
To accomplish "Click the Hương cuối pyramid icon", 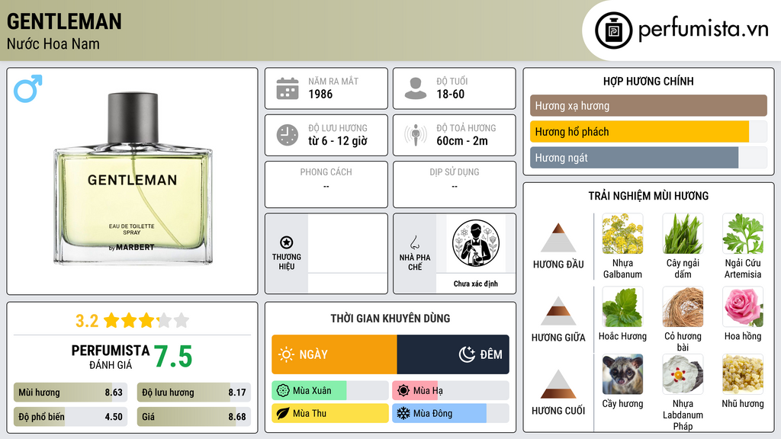I will coord(558,384).
